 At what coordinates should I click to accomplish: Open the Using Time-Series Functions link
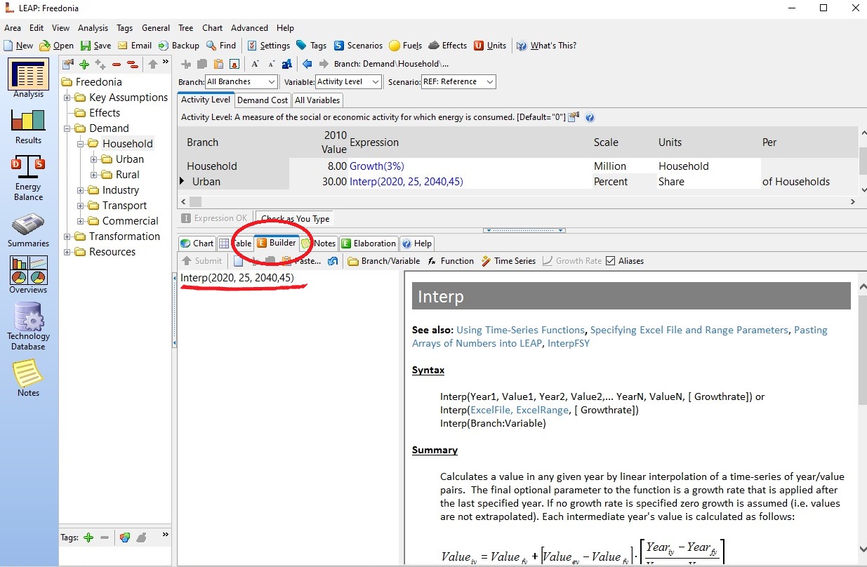[520, 330]
